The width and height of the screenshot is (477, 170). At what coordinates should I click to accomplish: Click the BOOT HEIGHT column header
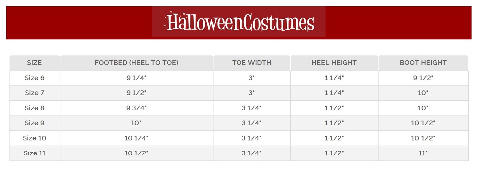point(423,63)
